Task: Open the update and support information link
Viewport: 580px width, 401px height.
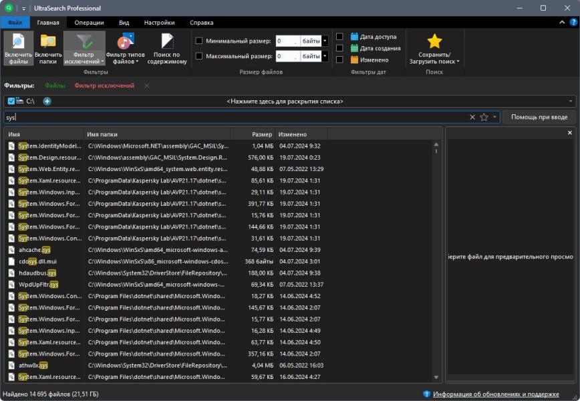Action: [496, 394]
